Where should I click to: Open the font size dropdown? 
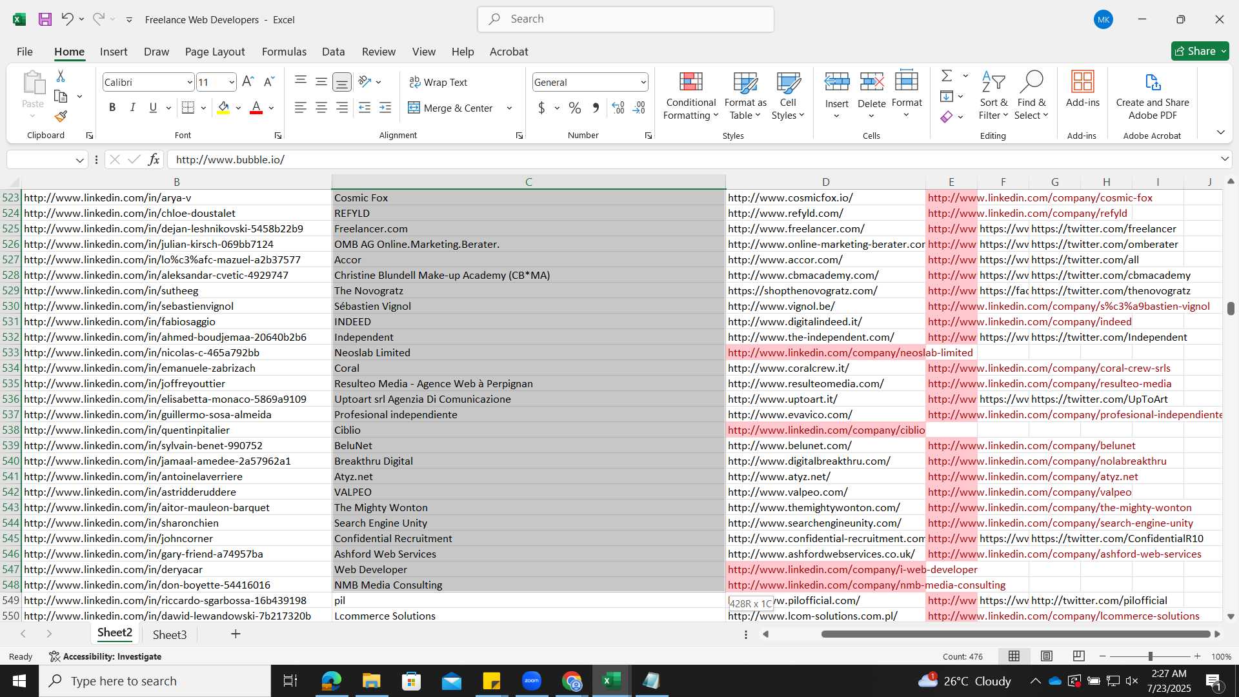pos(232,82)
